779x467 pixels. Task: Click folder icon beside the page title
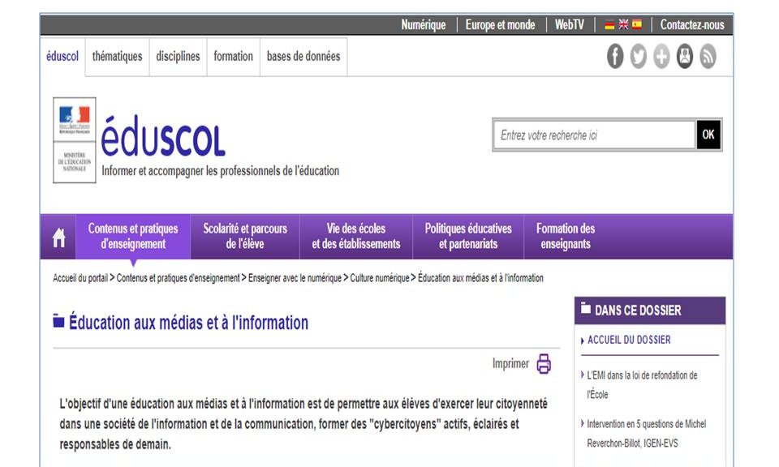(58, 321)
